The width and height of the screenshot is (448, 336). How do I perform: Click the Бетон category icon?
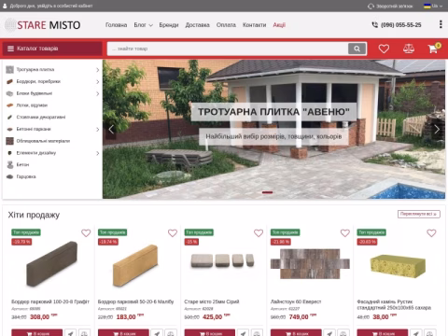point(10,164)
